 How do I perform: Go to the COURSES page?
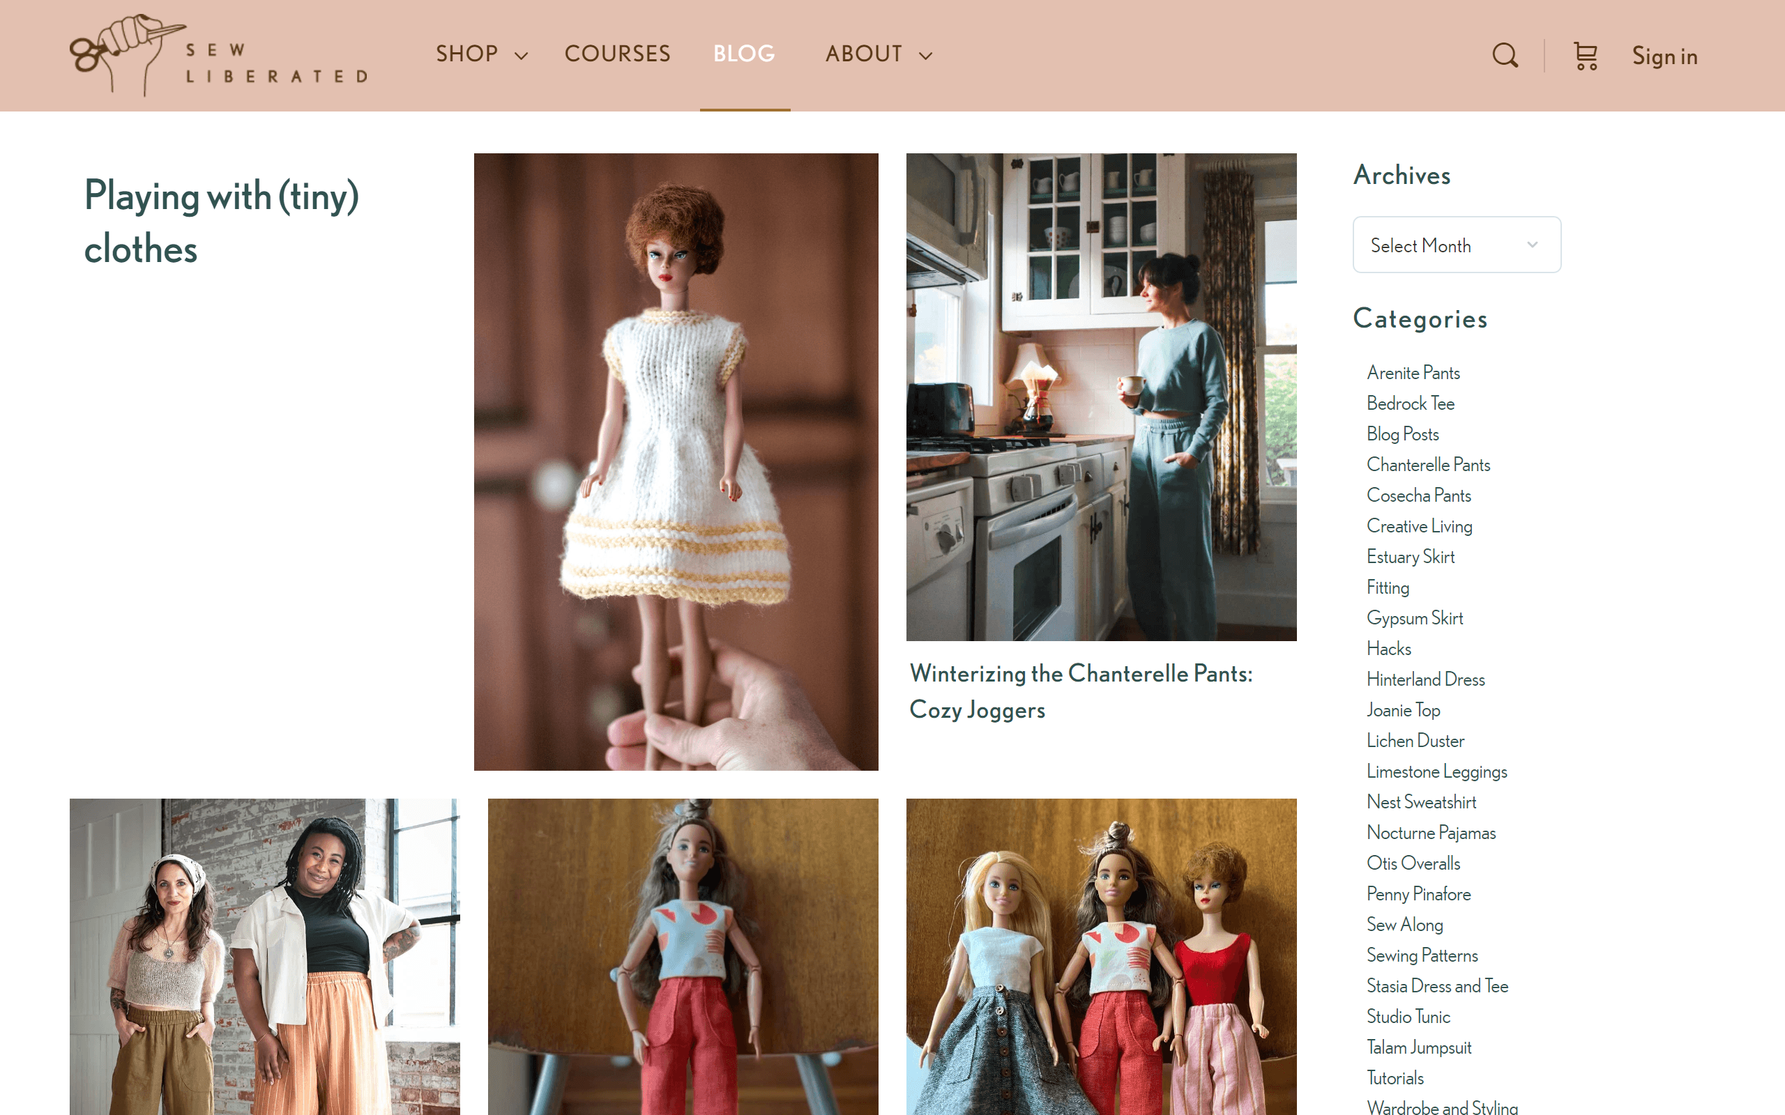617,54
